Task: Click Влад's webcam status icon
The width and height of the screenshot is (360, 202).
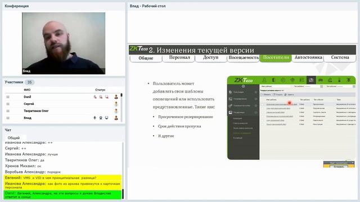Action: (x=101, y=118)
